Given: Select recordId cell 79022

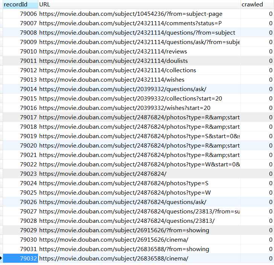Looking at the screenshot, I should [20, 164].
